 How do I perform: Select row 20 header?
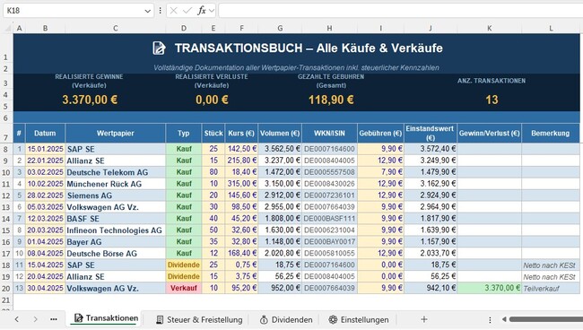6,289
